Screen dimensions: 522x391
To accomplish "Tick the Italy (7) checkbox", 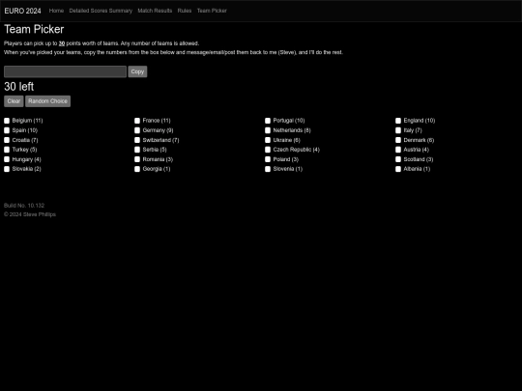I will coord(398,130).
